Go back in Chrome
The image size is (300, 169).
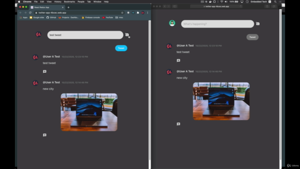click(x=21, y=13)
